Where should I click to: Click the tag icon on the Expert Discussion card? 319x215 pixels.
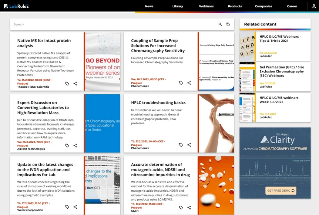[x=67, y=145]
